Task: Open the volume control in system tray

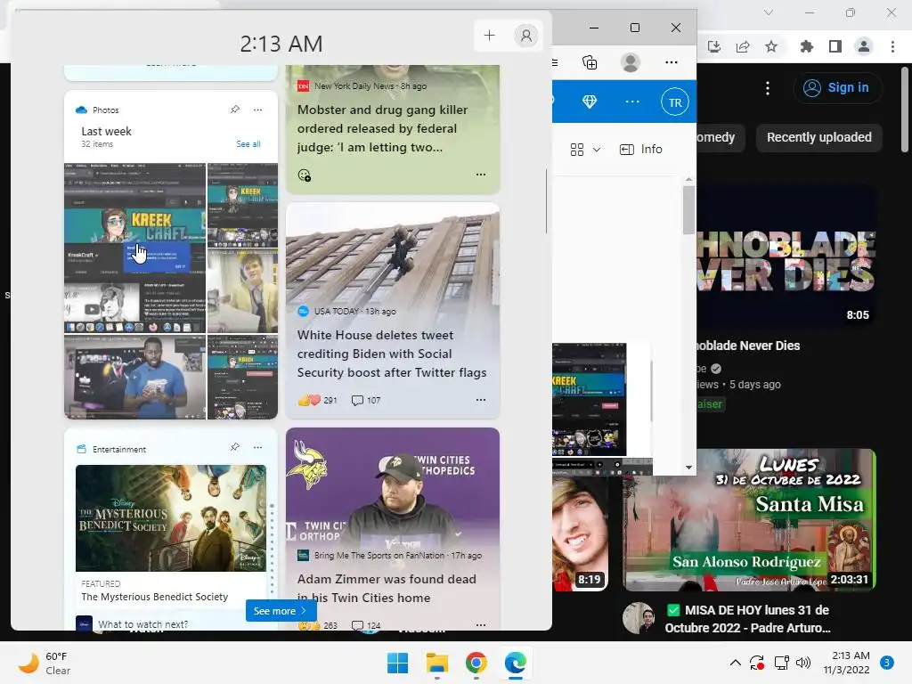Action: click(x=803, y=663)
